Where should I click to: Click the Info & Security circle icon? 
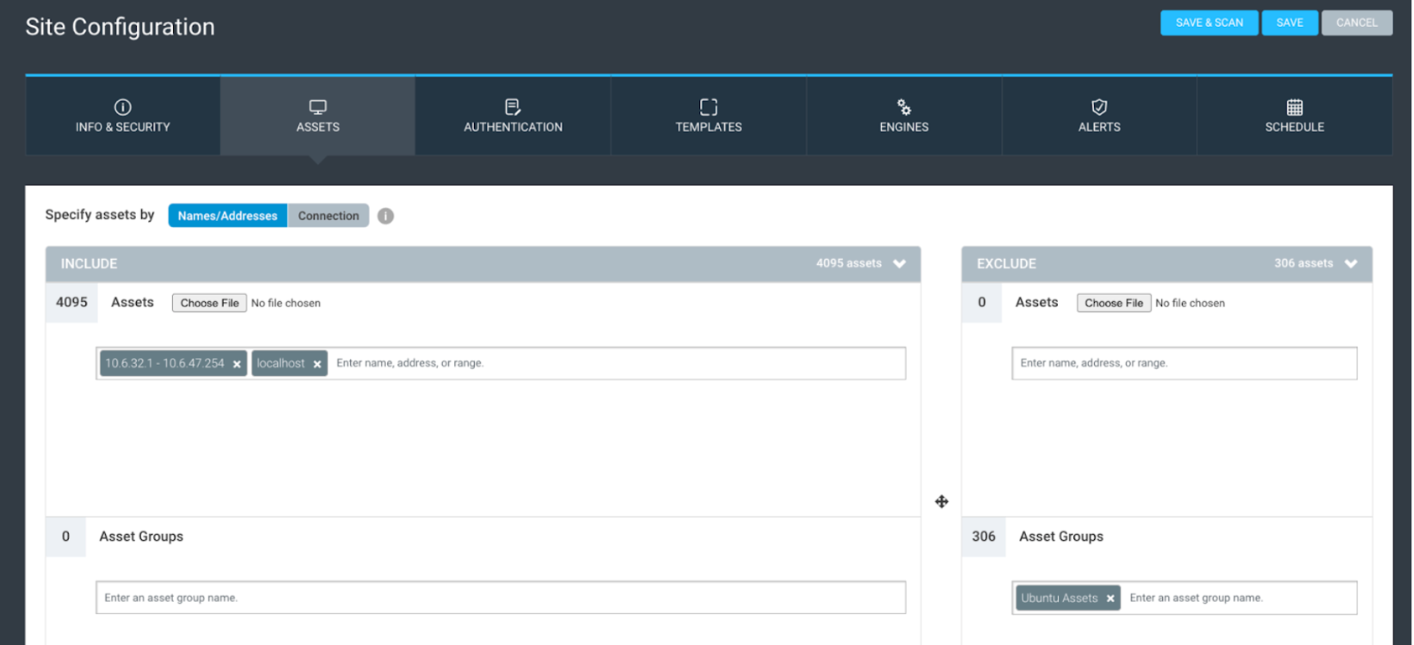pyautogui.click(x=123, y=107)
